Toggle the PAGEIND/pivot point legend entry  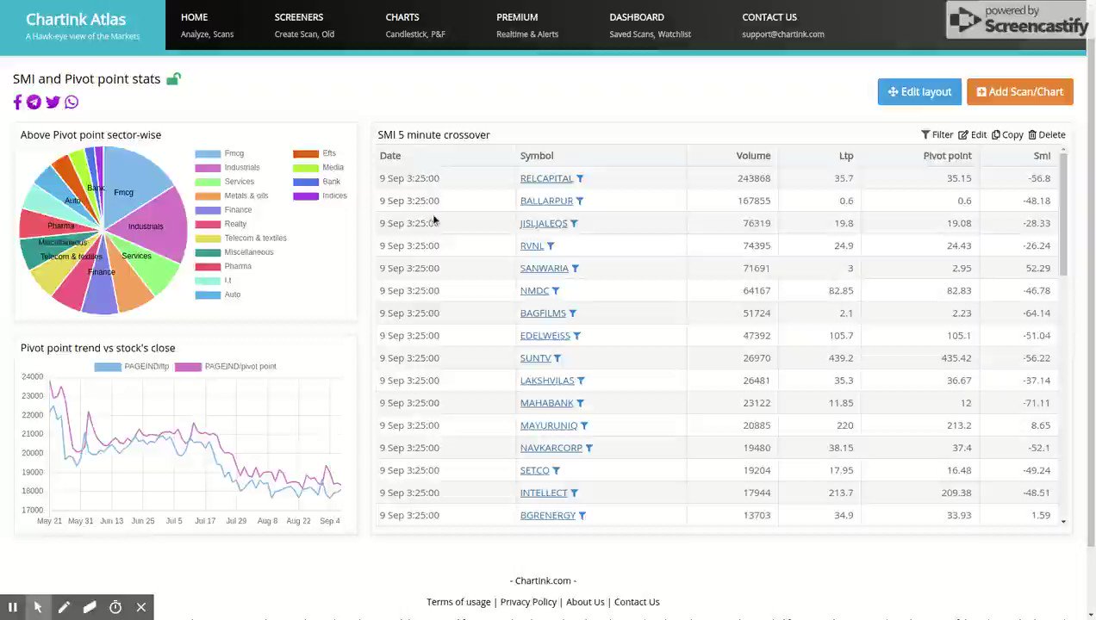click(x=240, y=366)
